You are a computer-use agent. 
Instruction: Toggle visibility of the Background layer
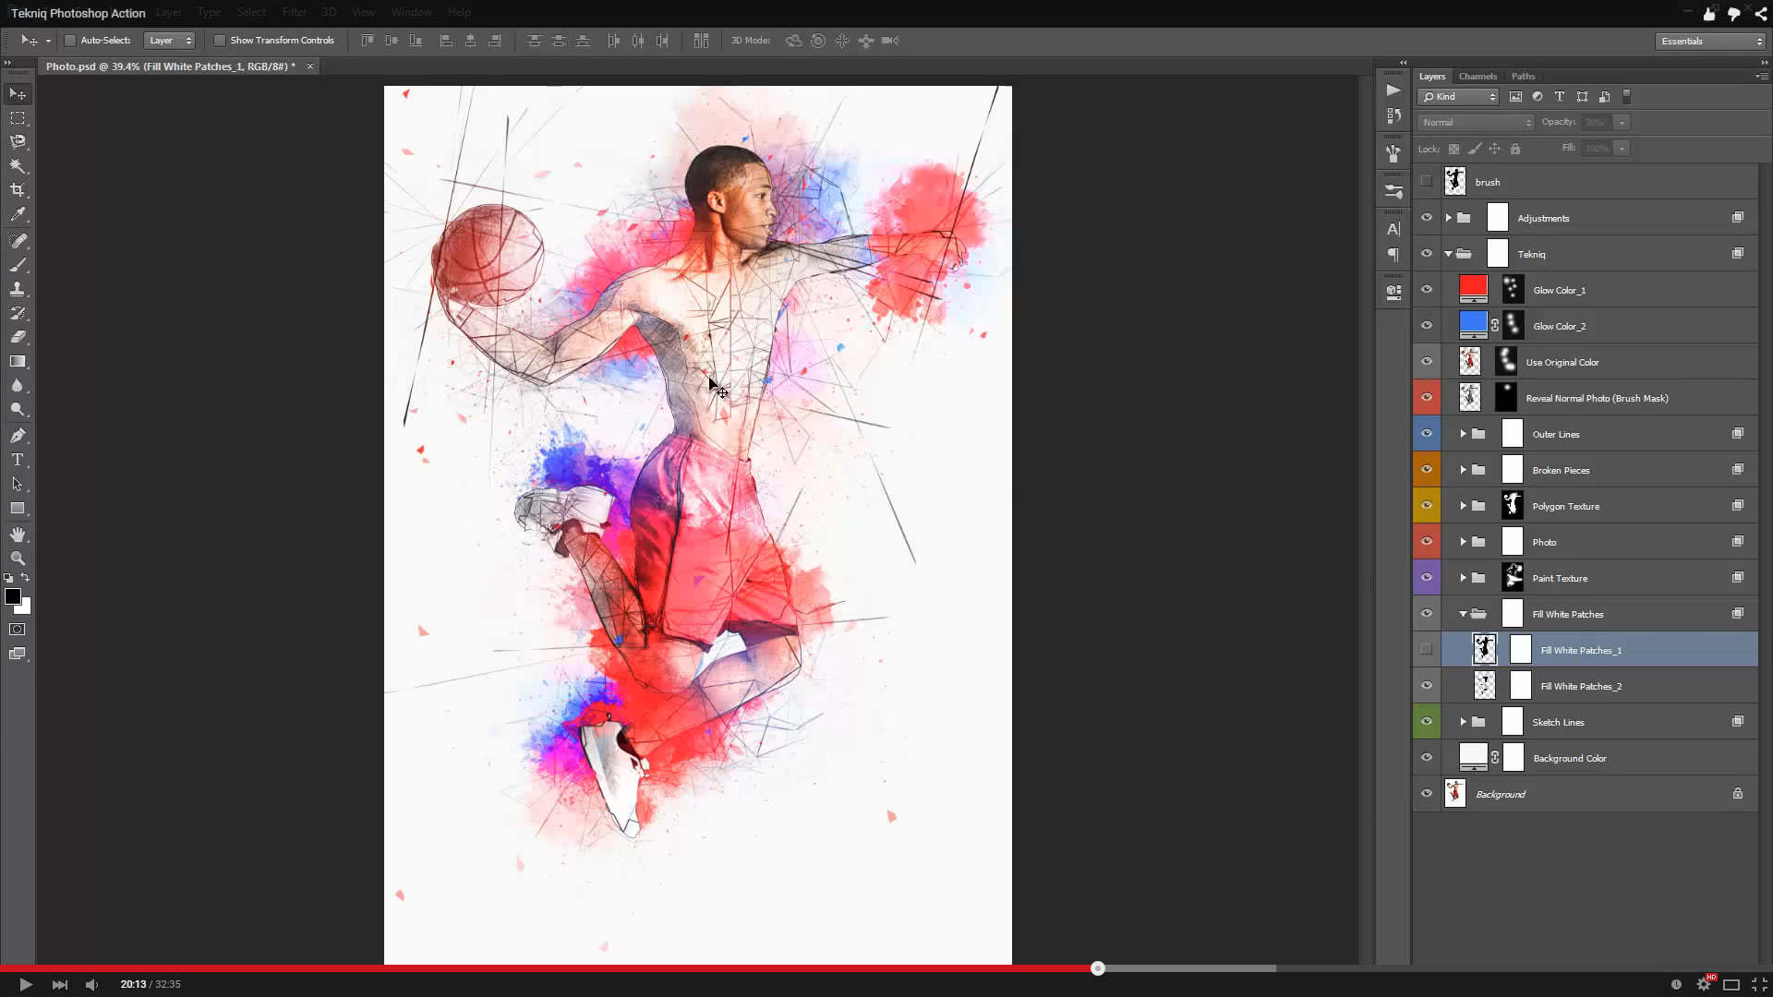(x=1427, y=793)
